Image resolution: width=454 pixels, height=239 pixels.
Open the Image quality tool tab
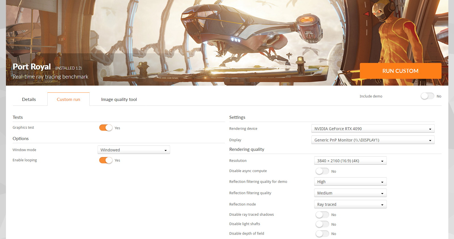(119, 99)
